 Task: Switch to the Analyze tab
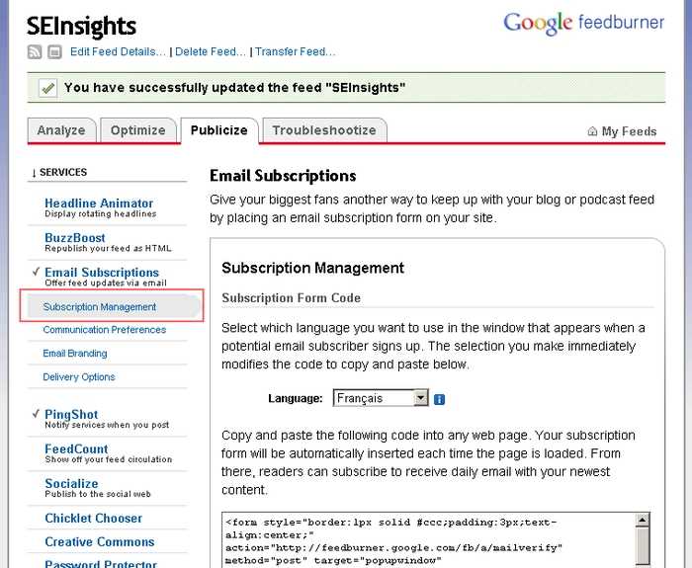[61, 130]
